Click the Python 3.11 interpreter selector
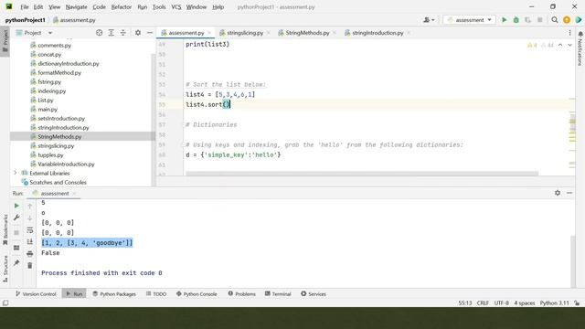The width and height of the screenshot is (585, 329). pyautogui.click(x=555, y=302)
